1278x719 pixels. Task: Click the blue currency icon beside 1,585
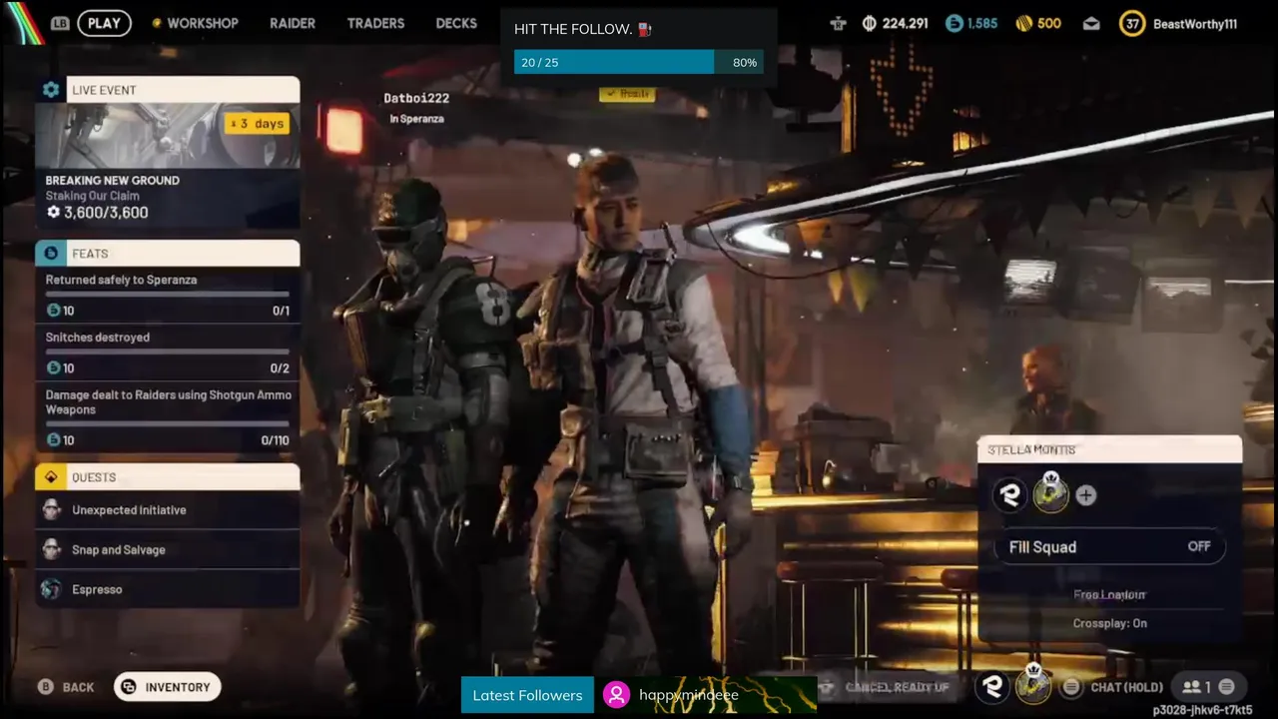click(955, 23)
